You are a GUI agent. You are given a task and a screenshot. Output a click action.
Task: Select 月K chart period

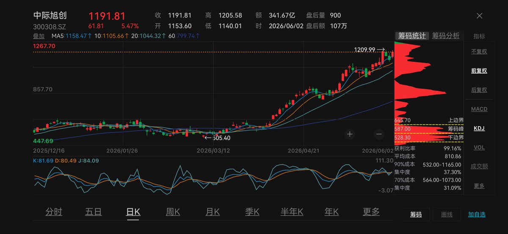tap(213, 212)
